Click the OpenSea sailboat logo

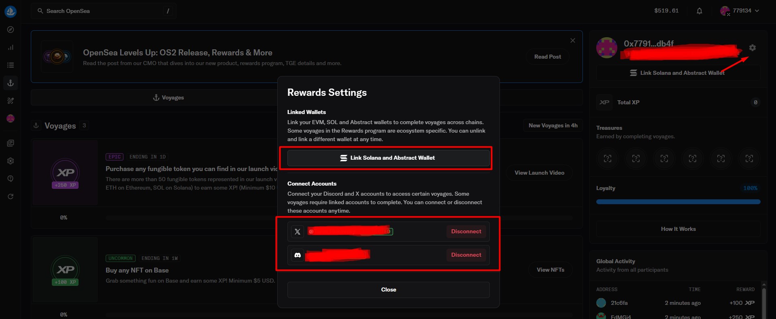(x=11, y=11)
